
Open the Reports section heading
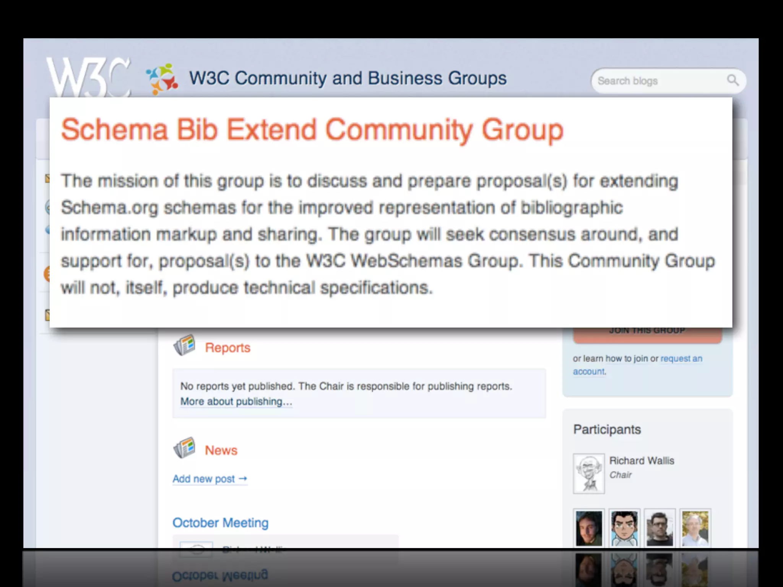227,348
